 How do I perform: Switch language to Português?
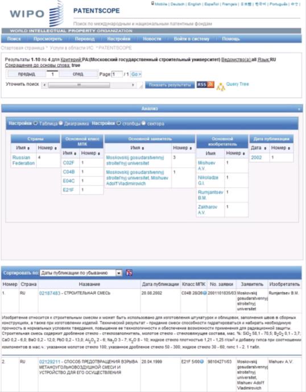(x=278, y=4)
